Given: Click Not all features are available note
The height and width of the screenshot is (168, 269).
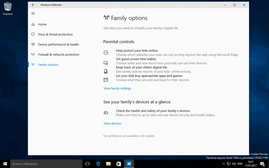Looking at the screenshot, I should click(129, 136).
